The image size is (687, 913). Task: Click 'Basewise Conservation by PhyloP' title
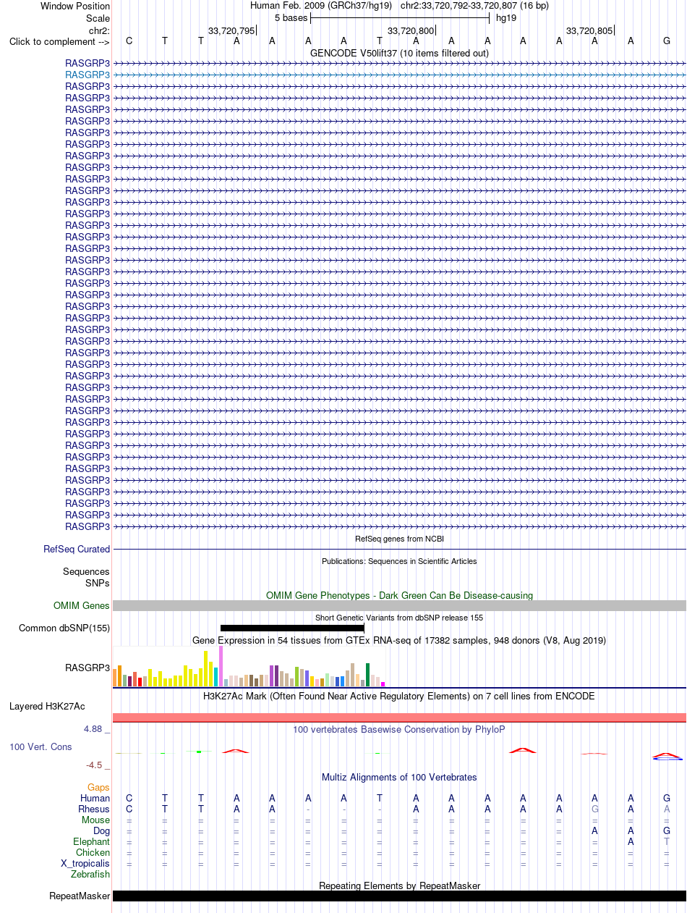coord(399,730)
